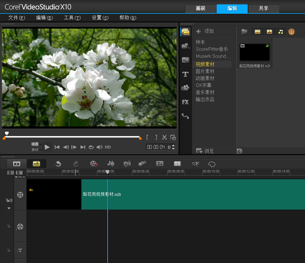Open the 设置(S) menu
This screenshot has width=305, height=263.
coord(100,18)
